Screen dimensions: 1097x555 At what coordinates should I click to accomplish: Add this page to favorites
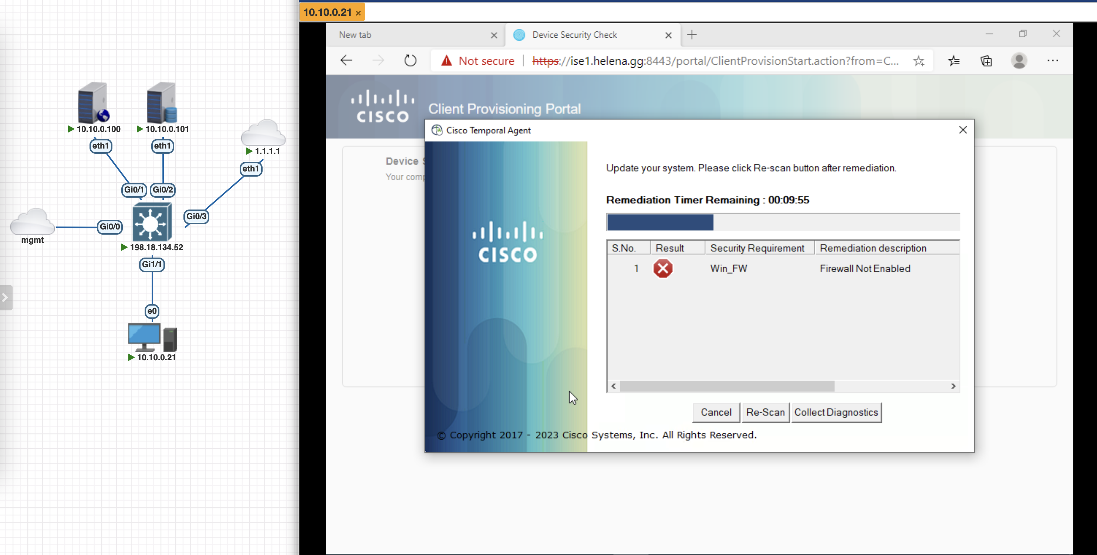(x=919, y=61)
